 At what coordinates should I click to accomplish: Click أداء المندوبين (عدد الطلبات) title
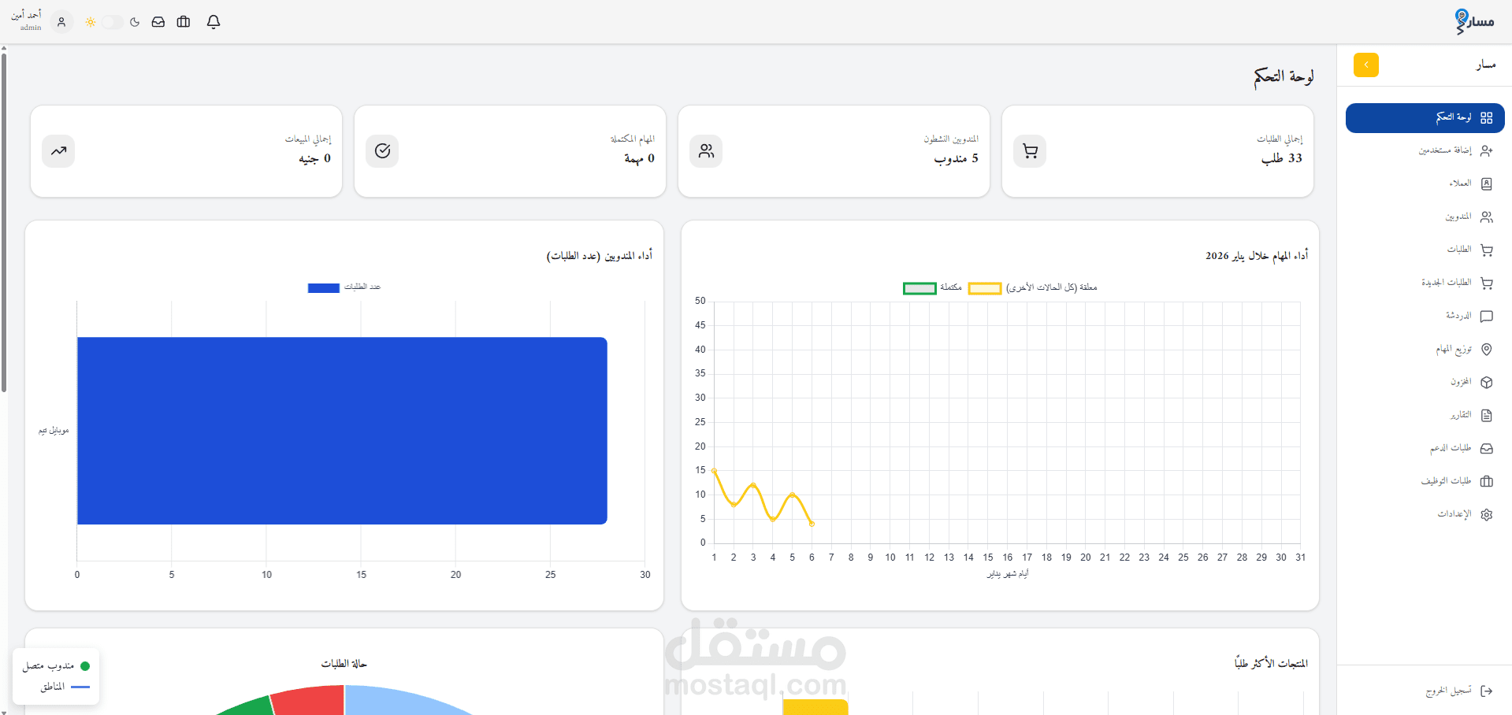pyautogui.click(x=600, y=256)
